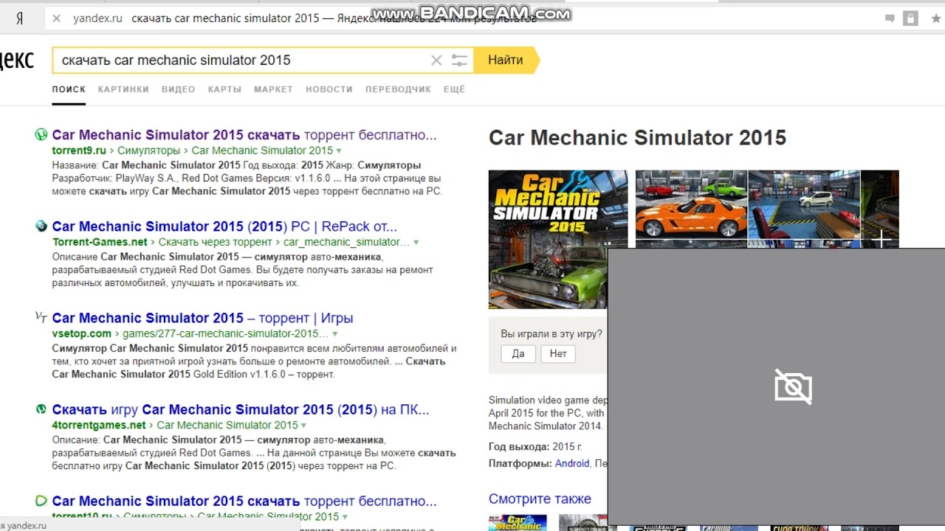Click the Torrent-Games.net favicon icon
This screenshot has height=531, width=945.
click(x=41, y=226)
